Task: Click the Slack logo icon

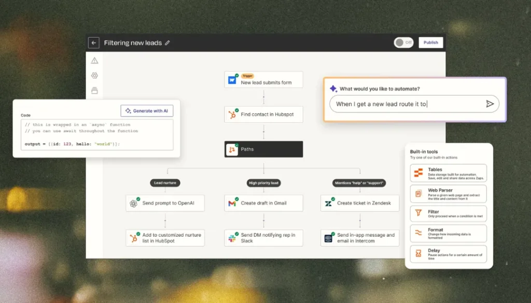Action: pyautogui.click(x=232, y=238)
